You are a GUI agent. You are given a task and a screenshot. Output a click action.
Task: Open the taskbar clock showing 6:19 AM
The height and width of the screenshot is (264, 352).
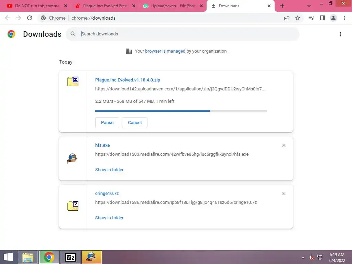[337, 257]
